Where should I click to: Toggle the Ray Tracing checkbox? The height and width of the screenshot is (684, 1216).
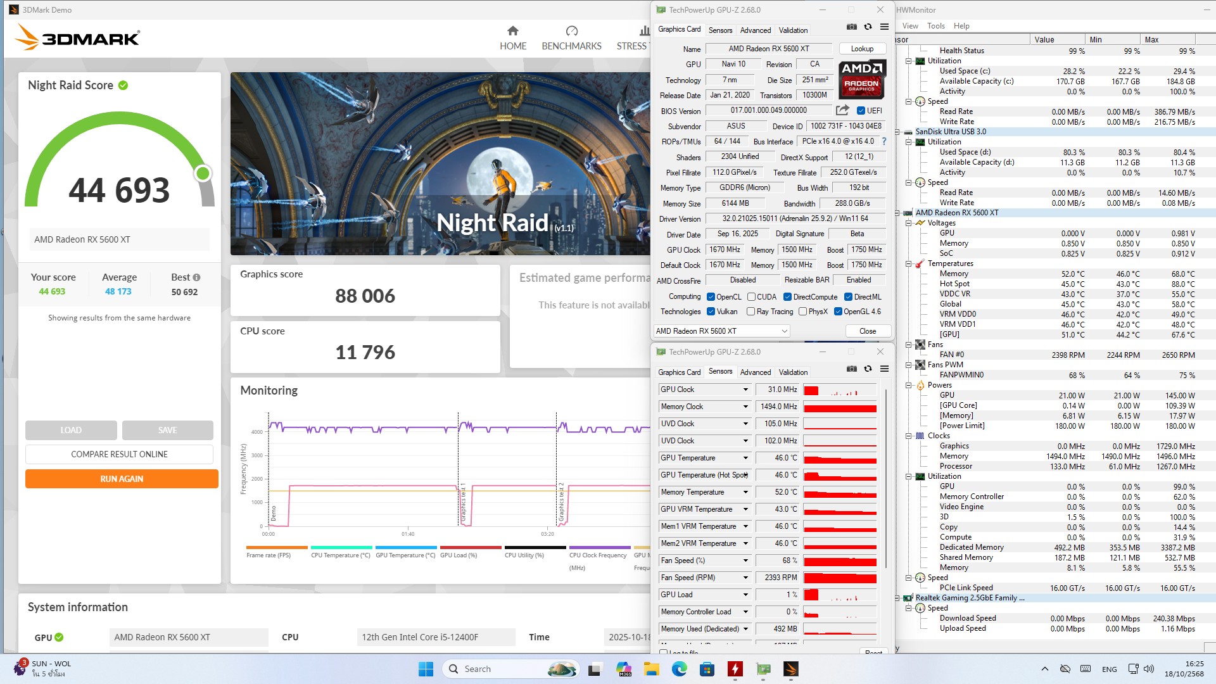point(750,312)
